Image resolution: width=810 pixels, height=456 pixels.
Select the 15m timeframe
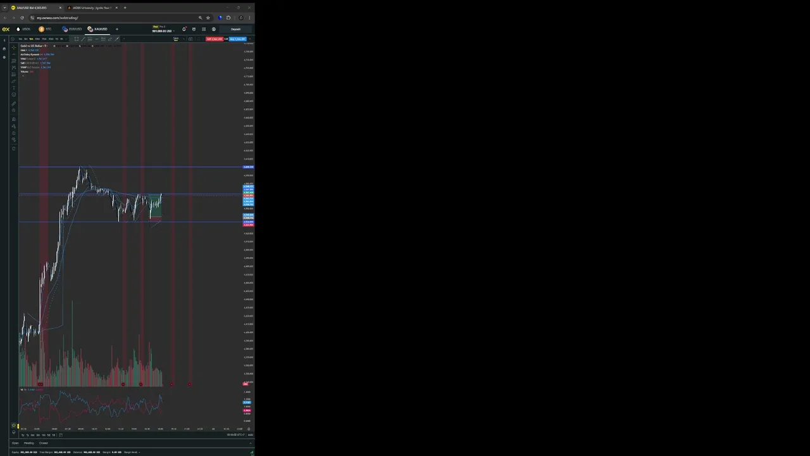pos(44,39)
